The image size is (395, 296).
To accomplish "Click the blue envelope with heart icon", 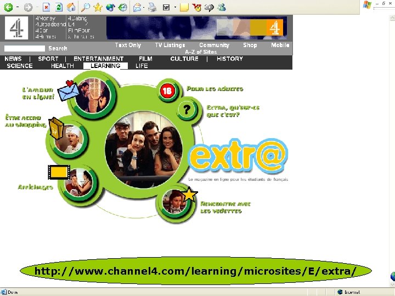I will click(x=68, y=90).
